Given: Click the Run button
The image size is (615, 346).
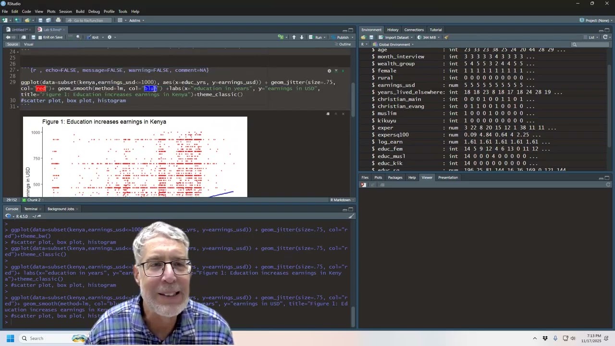Looking at the screenshot, I should pyautogui.click(x=316, y=37).
